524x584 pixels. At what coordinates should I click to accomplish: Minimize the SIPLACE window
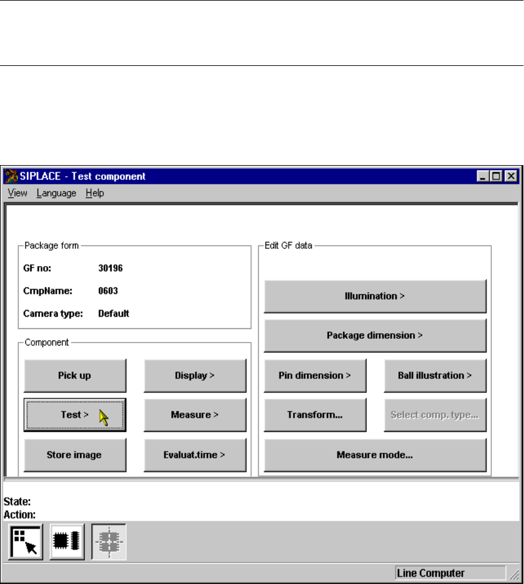point(483,176)
